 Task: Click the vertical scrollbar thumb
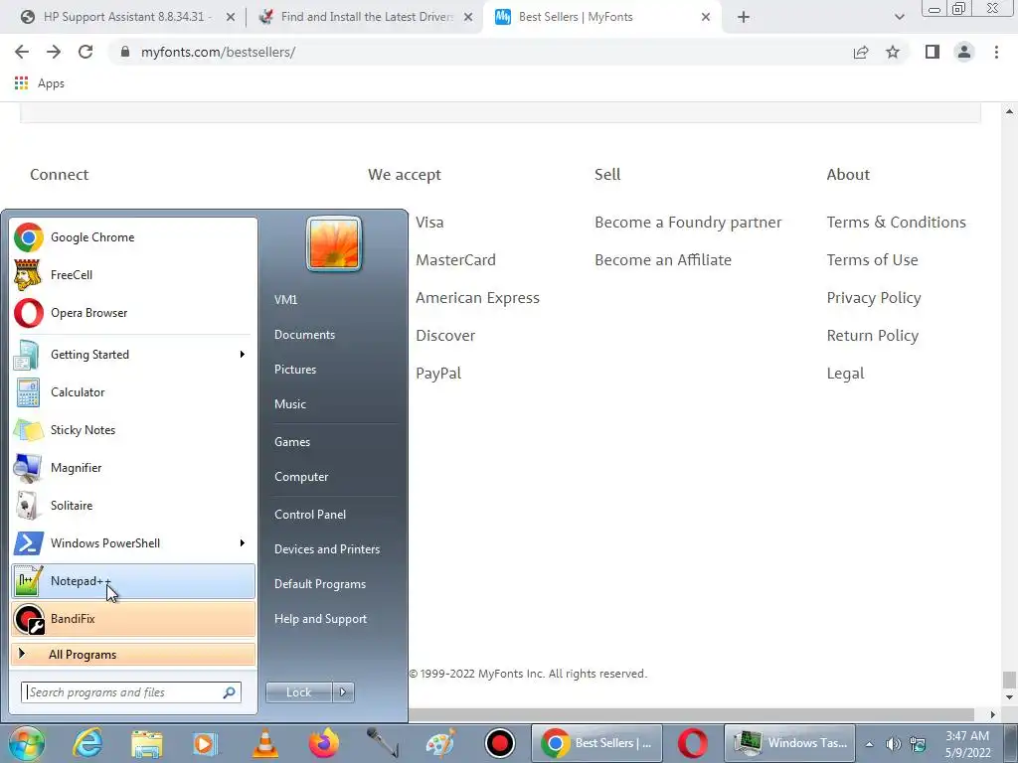coord(1008,680)
